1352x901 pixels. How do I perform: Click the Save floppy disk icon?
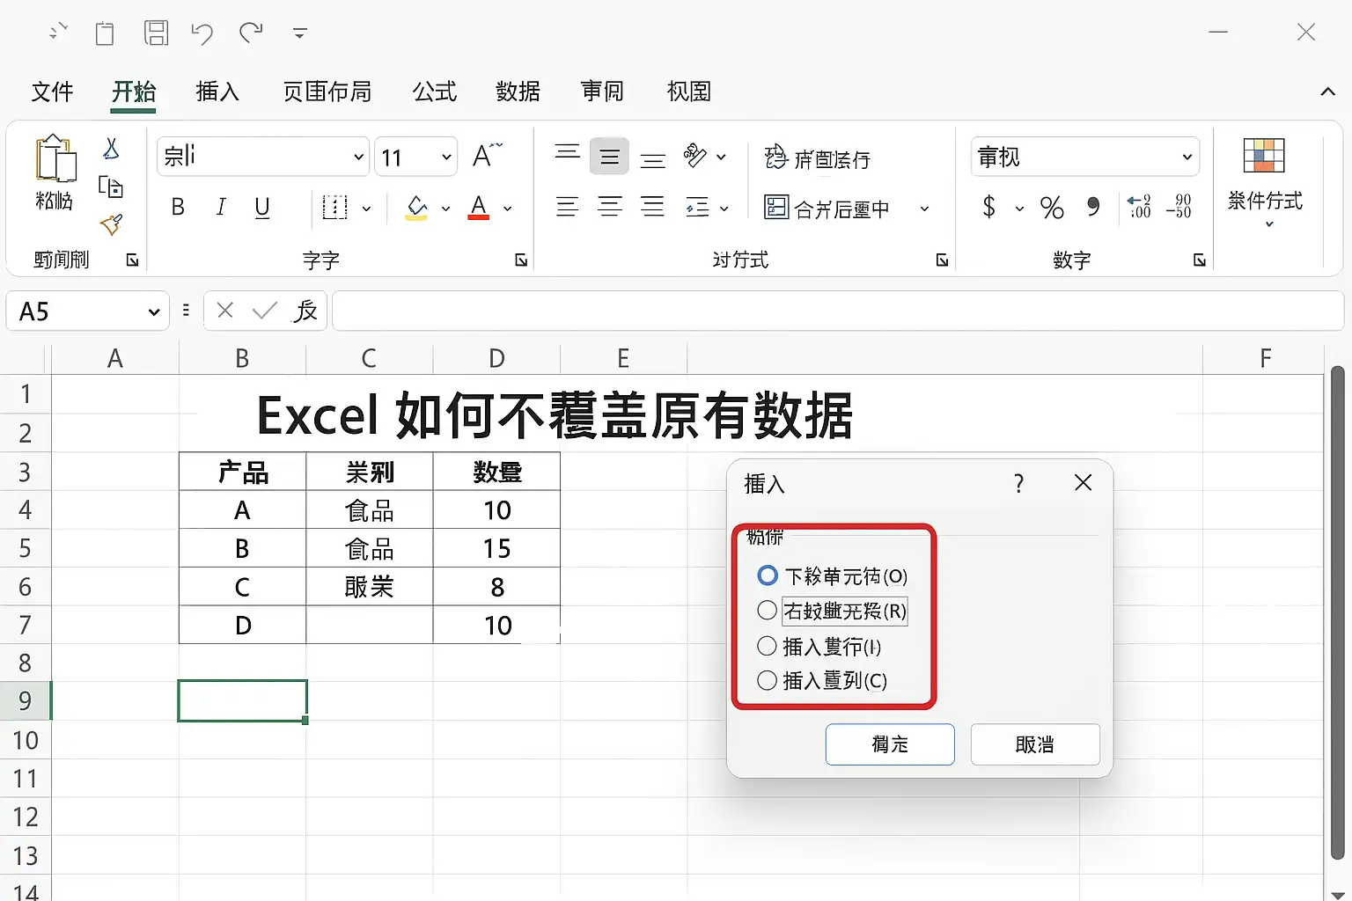click(157, 33)
